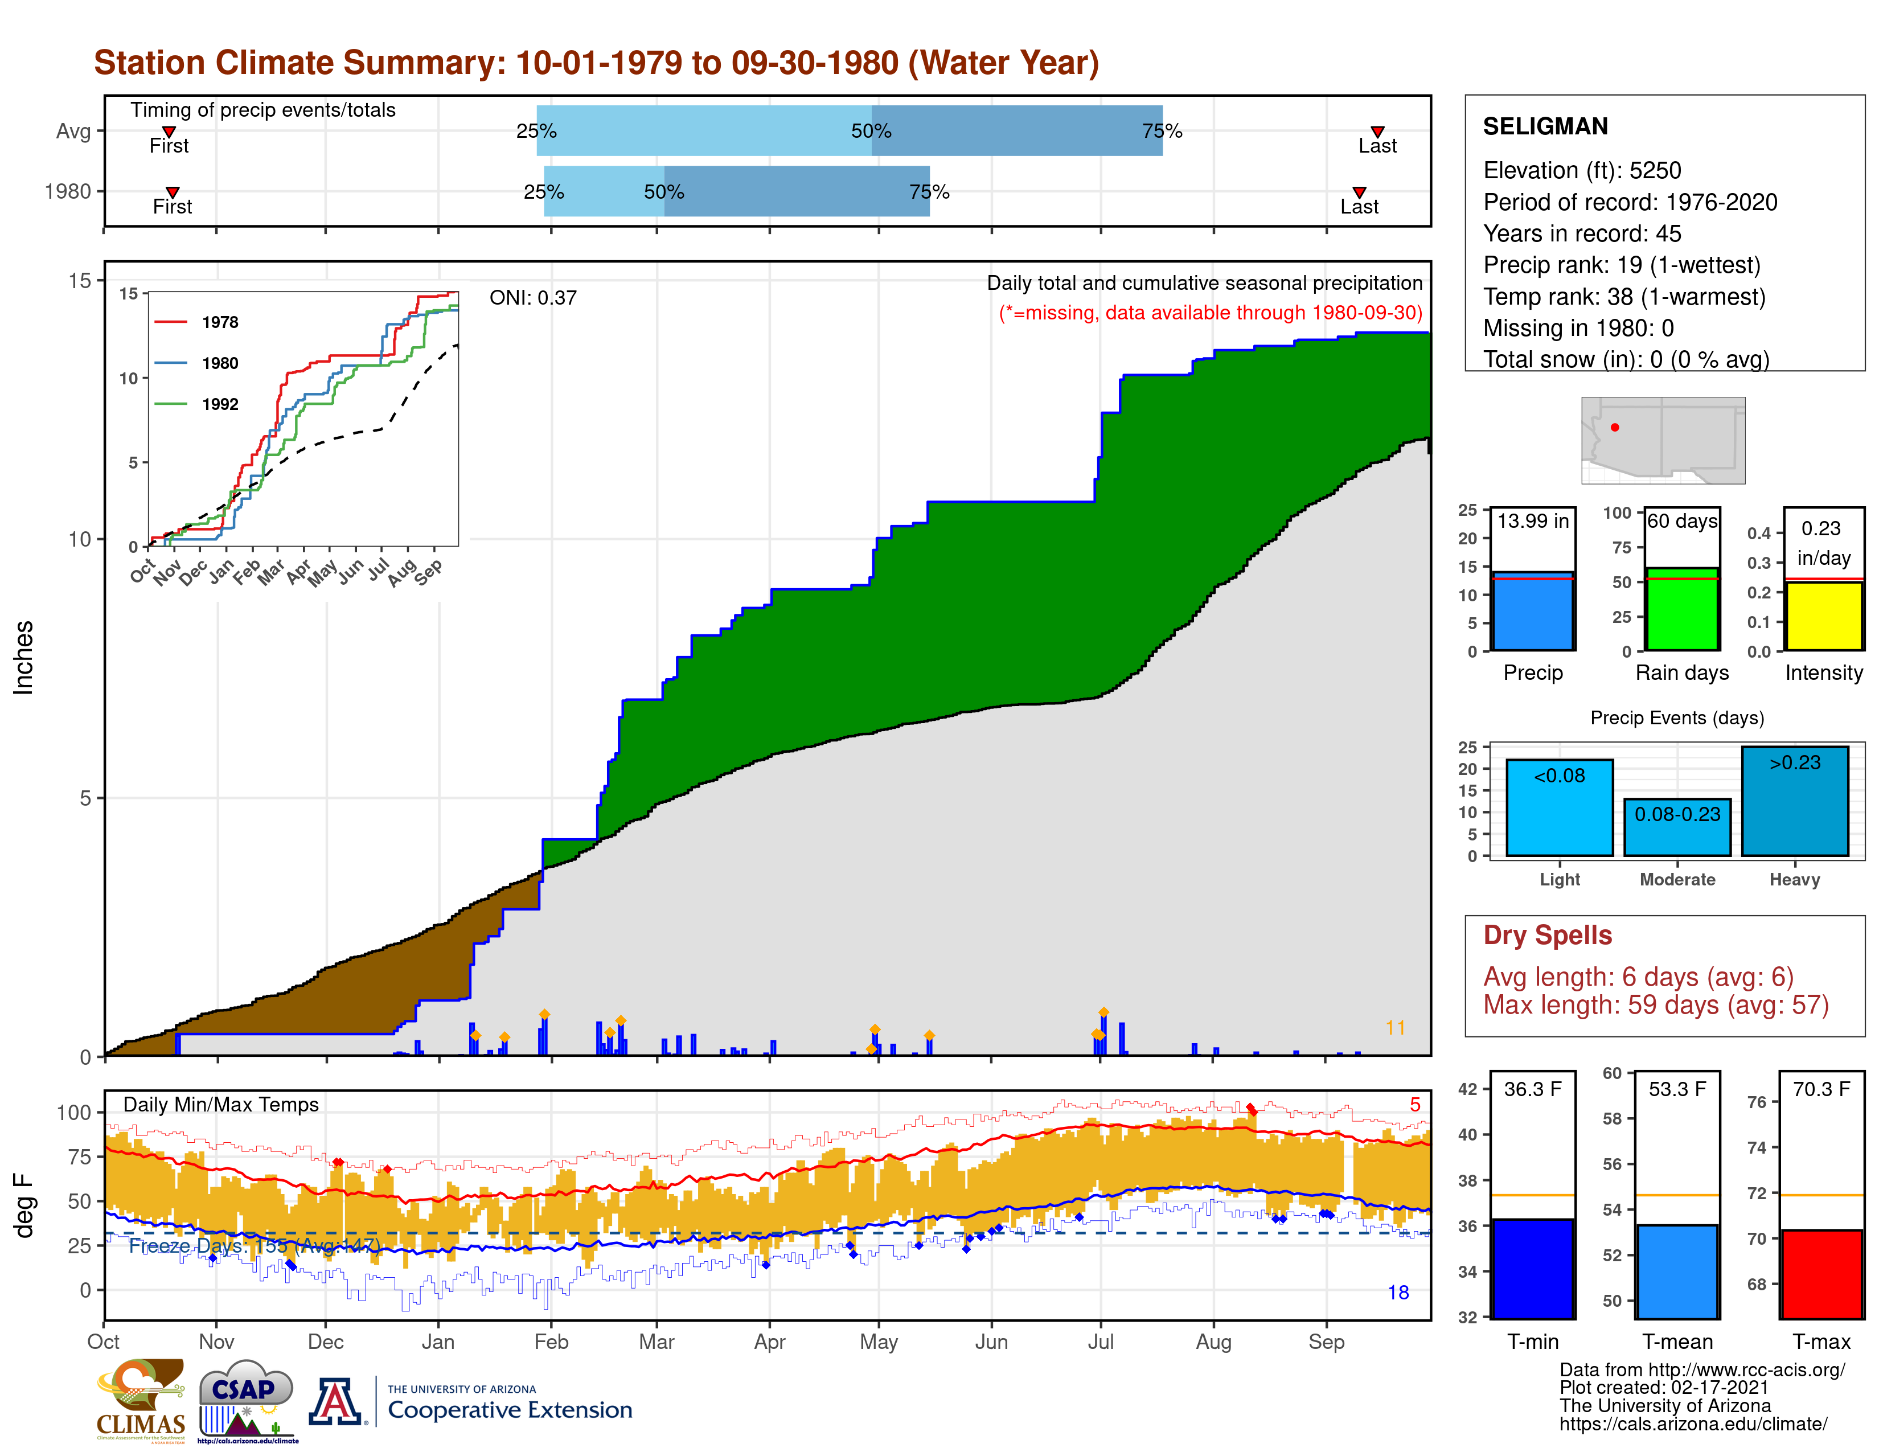1879x1452 pixels.
Task: Click the '36.3 F' T-min value
Action: coord(1532,1089)
